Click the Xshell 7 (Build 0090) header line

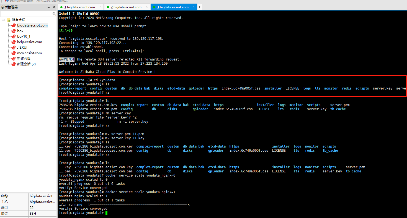tap(79, 14)
